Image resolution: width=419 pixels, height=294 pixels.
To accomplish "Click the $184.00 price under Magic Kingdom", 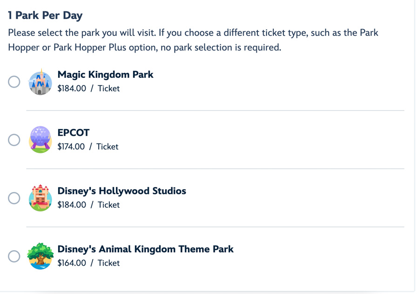I will point(72,89).
